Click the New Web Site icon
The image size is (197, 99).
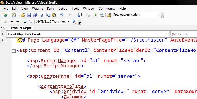pyautogui.click(x=5, y=15)
